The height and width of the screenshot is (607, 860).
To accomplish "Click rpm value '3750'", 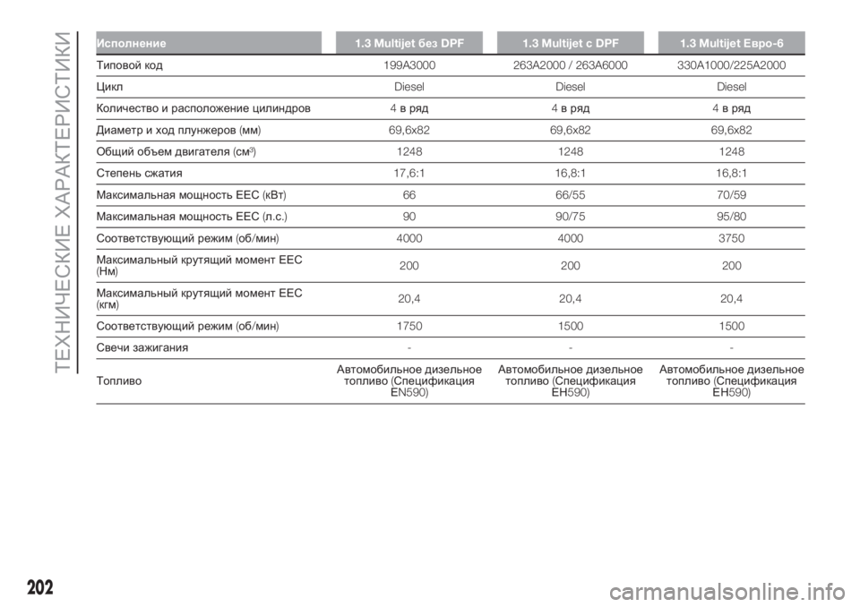I will (x=732, y=238).
